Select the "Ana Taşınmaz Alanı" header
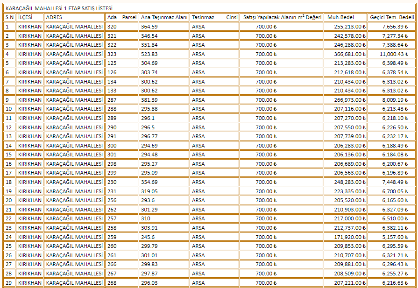 pyautogui.click(x=164, y=17)
